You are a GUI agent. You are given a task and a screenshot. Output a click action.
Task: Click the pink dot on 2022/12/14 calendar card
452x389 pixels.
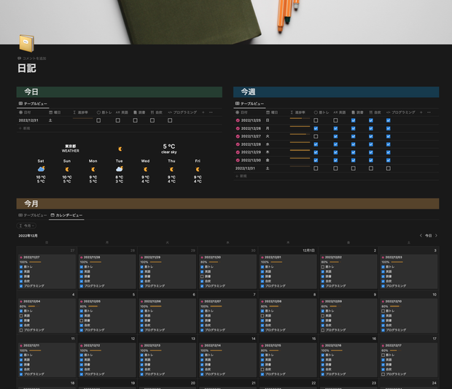coord(202,345)
